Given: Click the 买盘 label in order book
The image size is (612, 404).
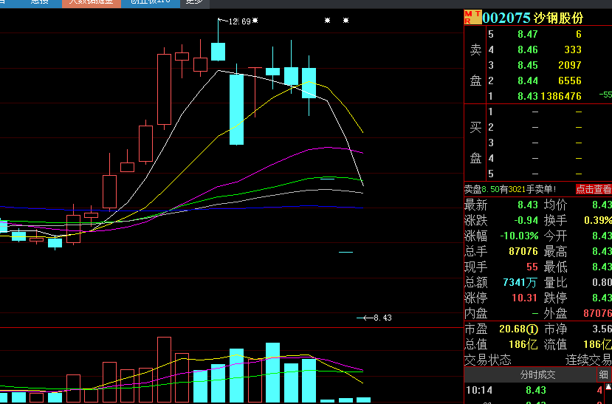Looking at the screenshot, I should pyautogui.click(x=475, y=143).
